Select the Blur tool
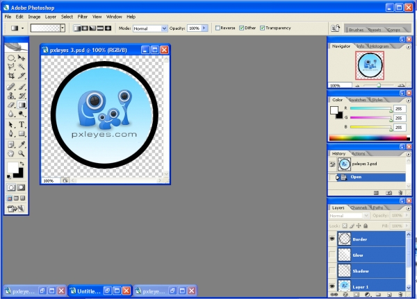Screen dimensions: 417x299 pyautogui.click(x=11, y=114)
